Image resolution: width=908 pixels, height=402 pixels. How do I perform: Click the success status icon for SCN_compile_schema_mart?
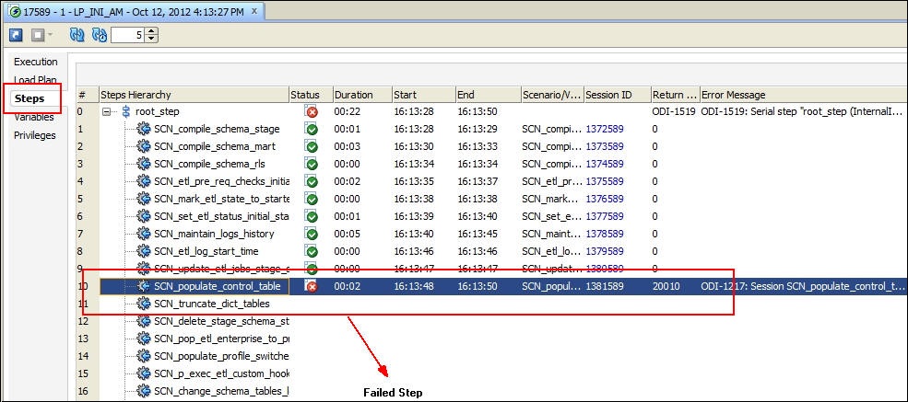pyautogui.click(x=312, y=146)
